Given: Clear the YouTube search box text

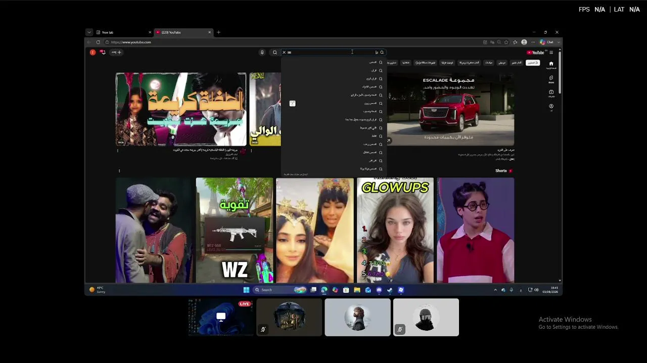Looking at the screenshot, I should click(x=284, y=52).
